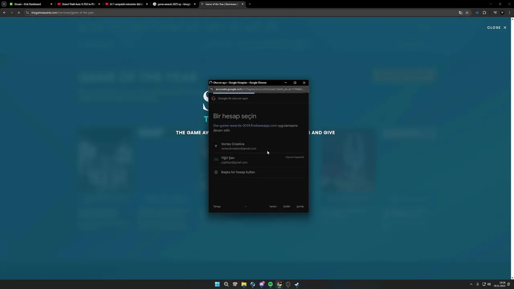Open the Şartlar link
Screen dimensions: 514x289
[300, 206]
